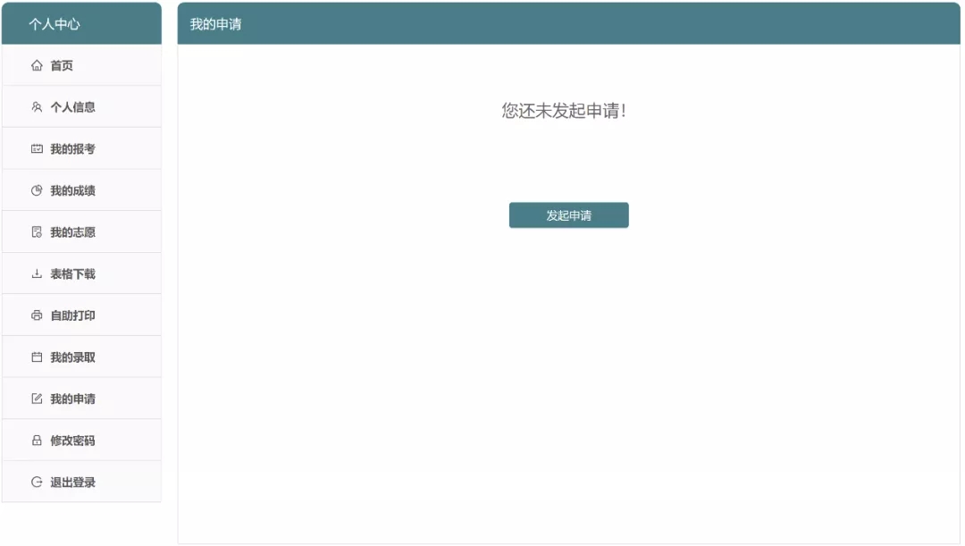This screenshot has width=965, height=546.
Task: Select the home icon next to 首页
Action: click(36, 65)
